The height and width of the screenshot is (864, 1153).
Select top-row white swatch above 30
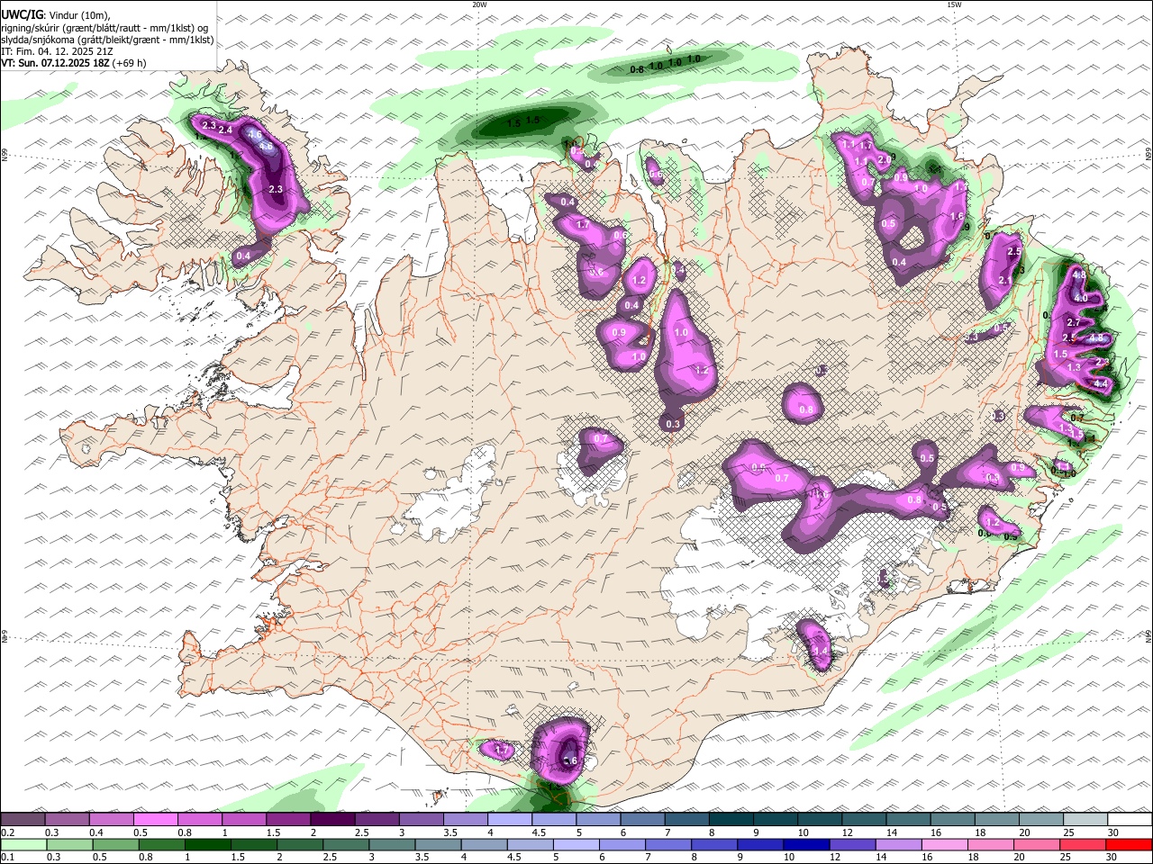tap(1130, 820)
